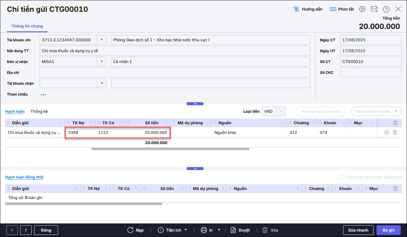Click the Nội dung TT input field
Viewport: 407px width, 237px height.
click(175, 51)
